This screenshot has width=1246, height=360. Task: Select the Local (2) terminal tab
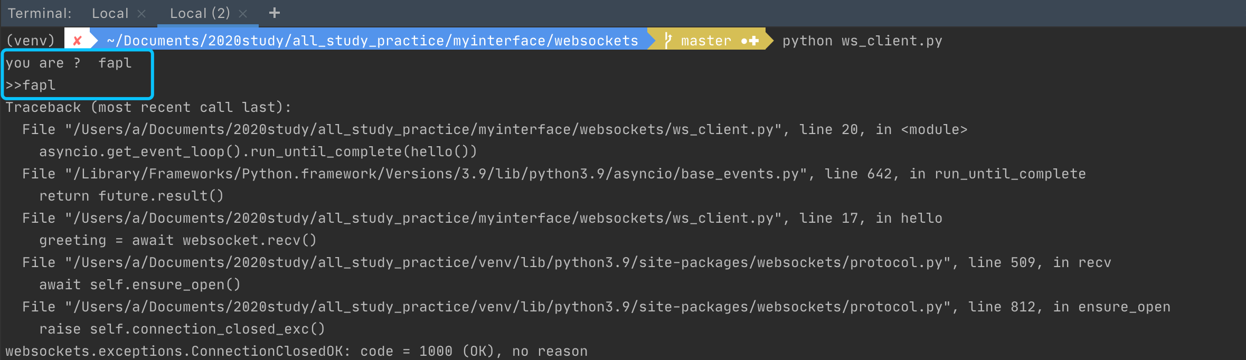click(x=200, y=13)
